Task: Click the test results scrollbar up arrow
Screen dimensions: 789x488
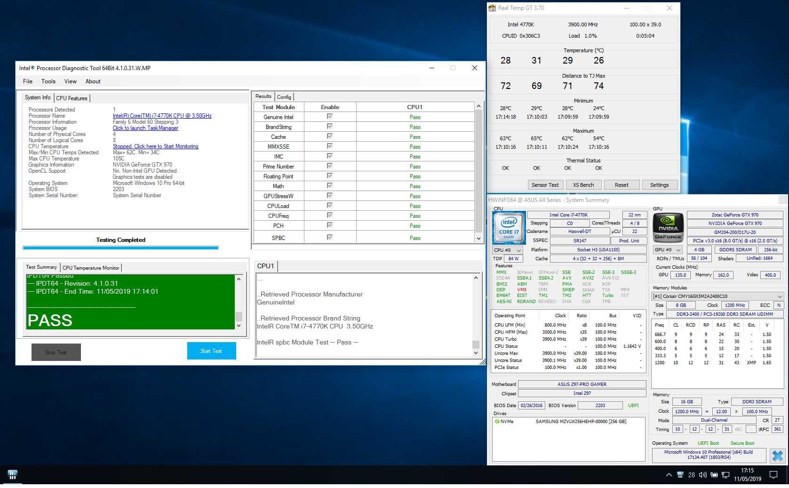Action: point(478,106)
